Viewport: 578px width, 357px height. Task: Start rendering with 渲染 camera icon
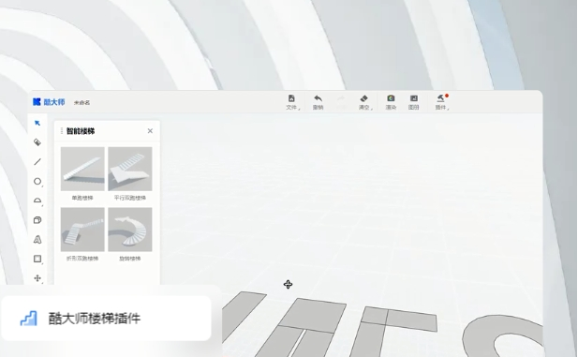(x=391, y=102)
